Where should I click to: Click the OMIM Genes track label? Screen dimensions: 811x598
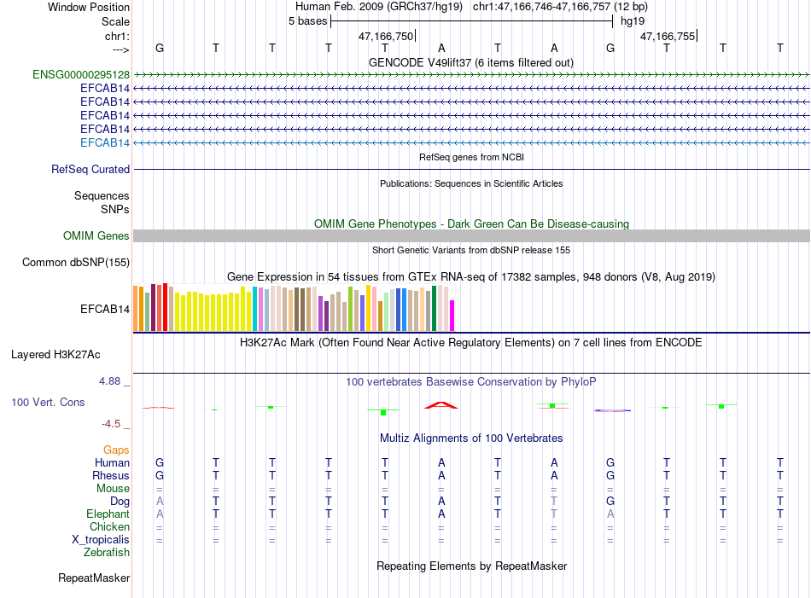[96, 235]
